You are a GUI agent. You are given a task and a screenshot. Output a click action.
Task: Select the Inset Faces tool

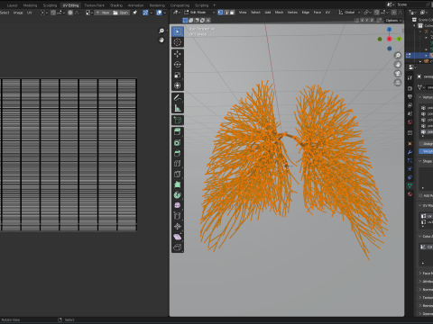point(178,142)
